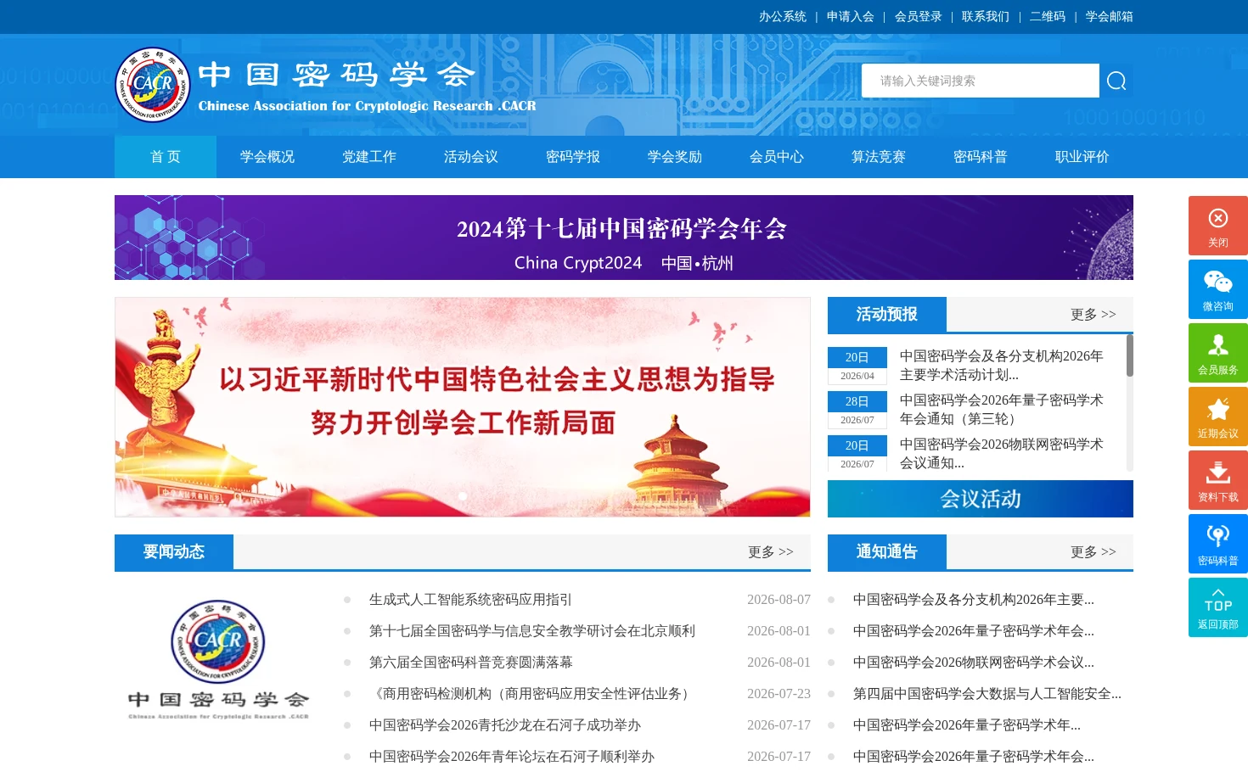The image size is (1248, 783).
Task: Click the China Crypt2024 annual meeting banner
Action: click(x=624, y=238)
